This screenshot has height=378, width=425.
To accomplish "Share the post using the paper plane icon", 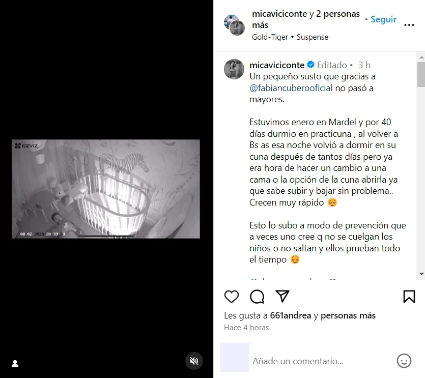I will pyautogui.click(x=282, y=296).
